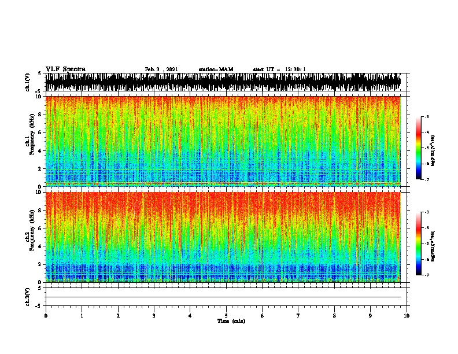Click the "8" tick on the time axis
Viewport: 458px width, 354px height.
pos(334,316)
